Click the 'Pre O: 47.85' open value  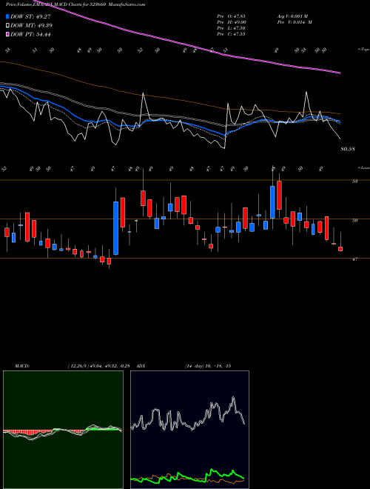[x=231, y=16]
